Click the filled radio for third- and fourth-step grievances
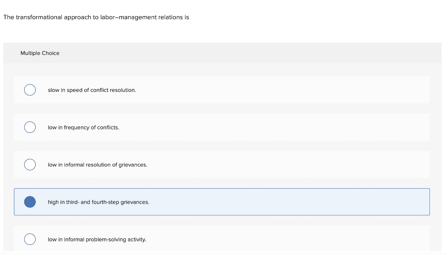This screenshot has height=254, width=446. point(30,202)
